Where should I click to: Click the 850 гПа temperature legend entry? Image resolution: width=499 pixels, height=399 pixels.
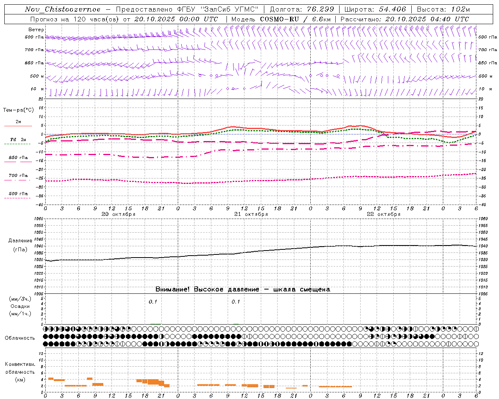18,158
